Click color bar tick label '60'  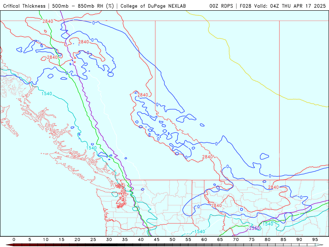coord(204,240)
